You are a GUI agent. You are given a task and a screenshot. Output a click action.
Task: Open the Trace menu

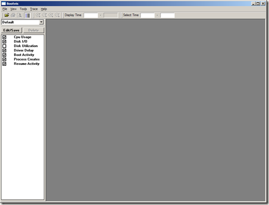(x=34, y=9)
